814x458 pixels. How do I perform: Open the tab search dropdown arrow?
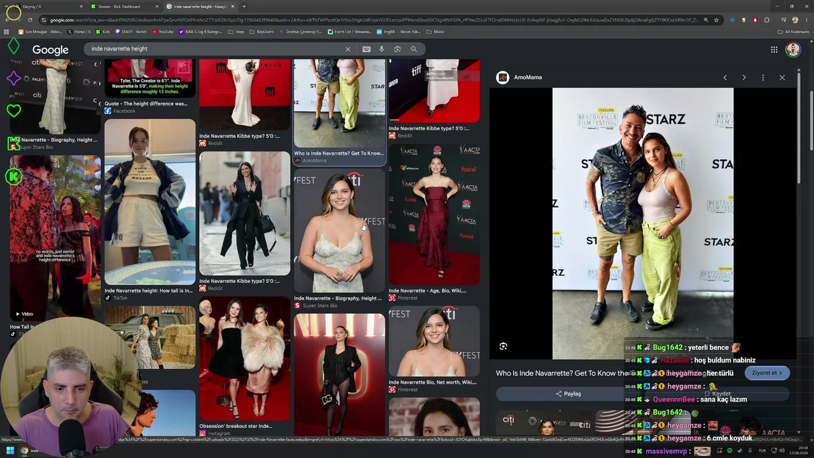click(6, 6)
